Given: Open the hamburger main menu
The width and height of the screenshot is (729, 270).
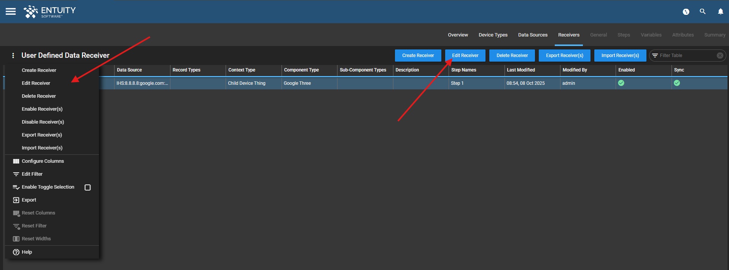Looking at the screenshot, I should (11, 11).
